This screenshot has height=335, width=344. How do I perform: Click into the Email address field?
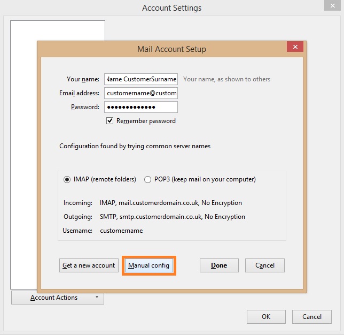(x=141, y=93)
